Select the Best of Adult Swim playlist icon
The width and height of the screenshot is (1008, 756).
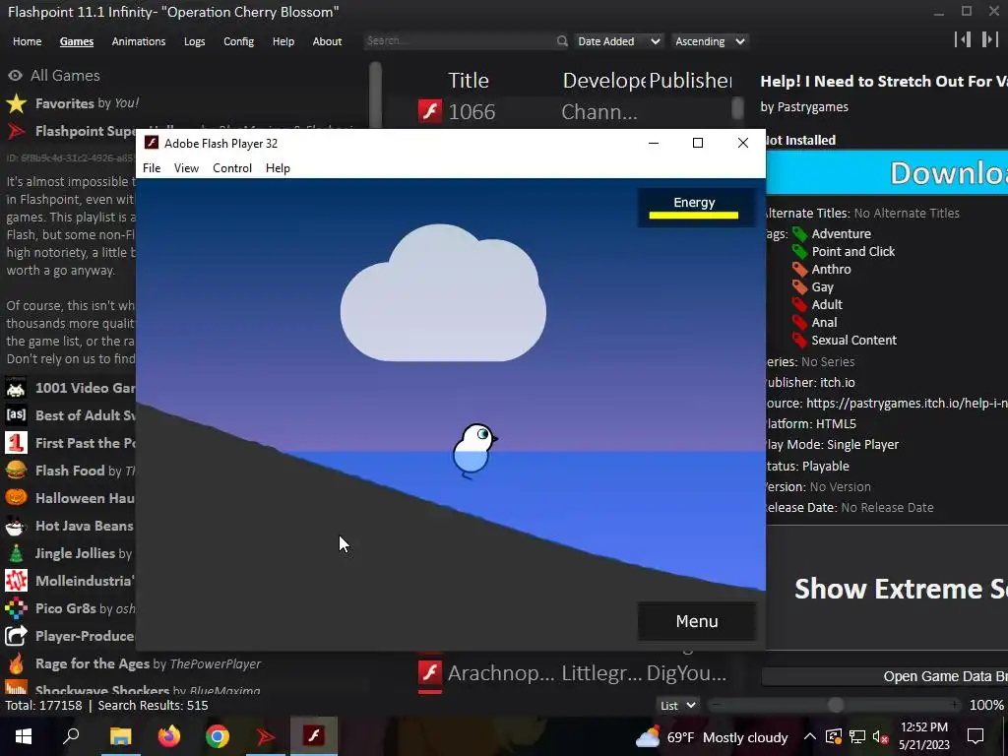pos(16,414)
